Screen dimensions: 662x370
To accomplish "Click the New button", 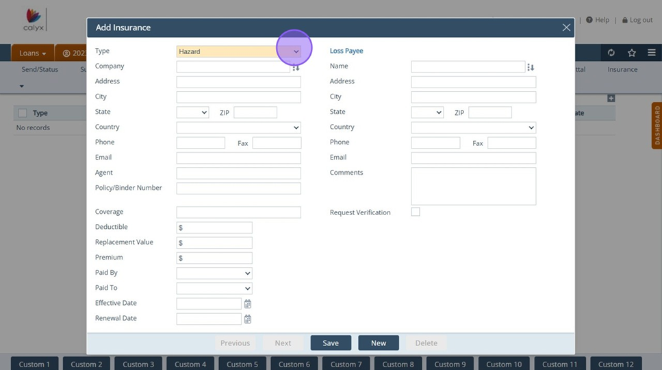I will click(x=379, y=343).
